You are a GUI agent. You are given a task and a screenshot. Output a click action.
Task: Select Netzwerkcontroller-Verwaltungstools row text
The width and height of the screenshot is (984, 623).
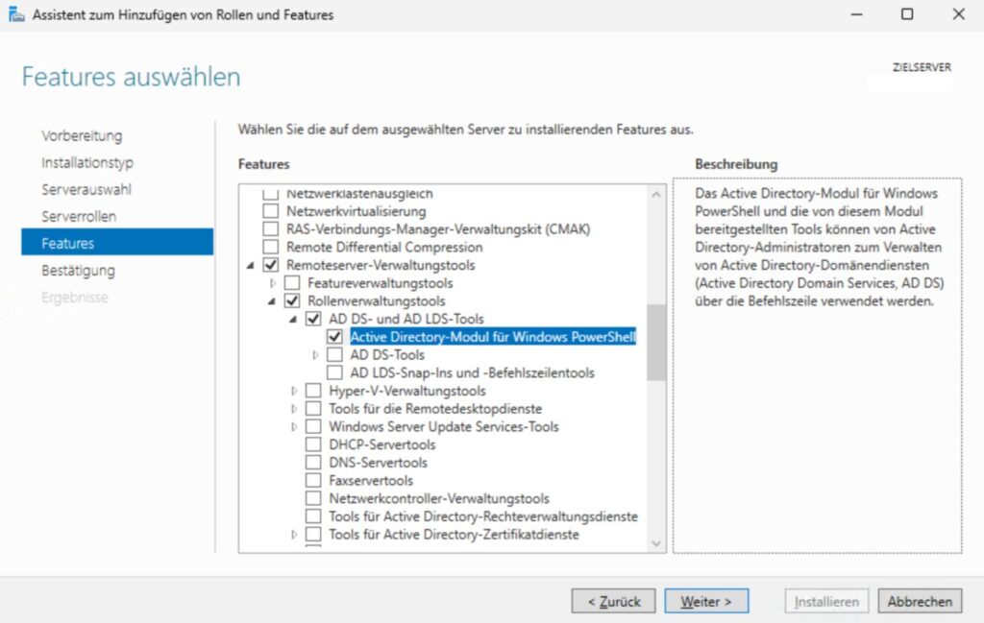pos(439,499)
